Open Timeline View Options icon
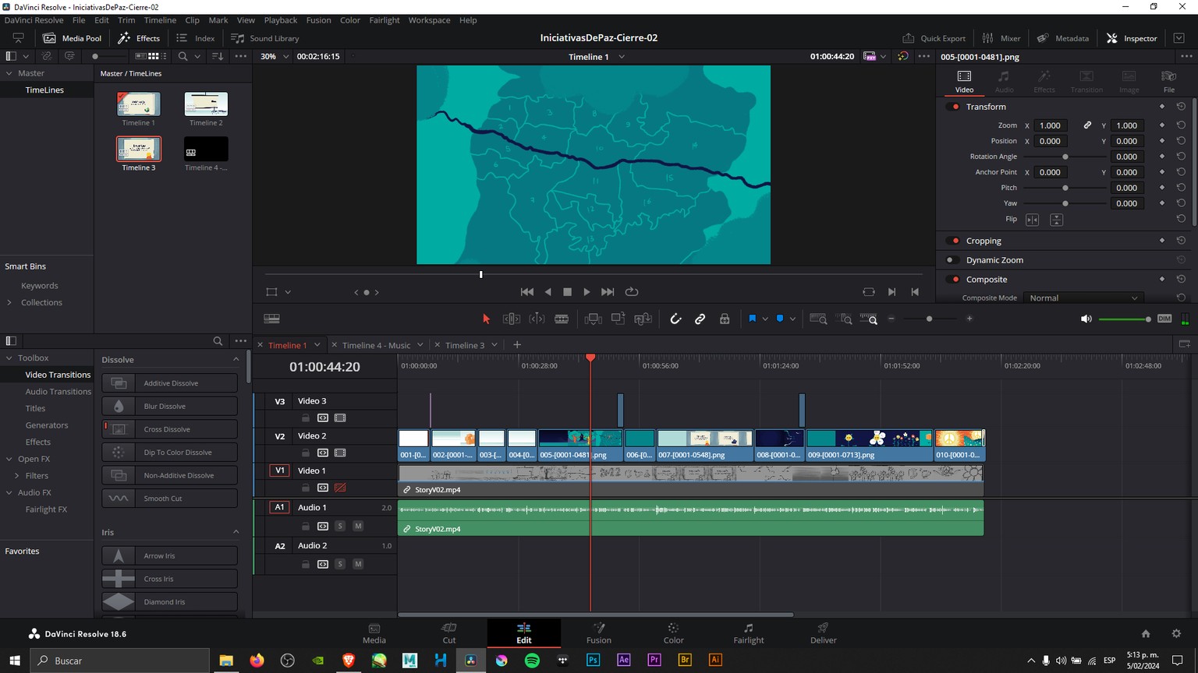1198x673 pixels. pos(271,319)
